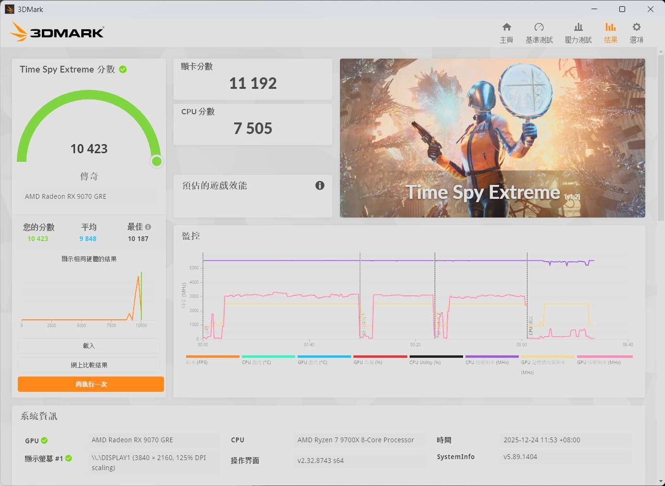This screenshot has height=486, width=665.
Task: Open the 壓力測試 stress test icon
Action: tap(578, 27)
